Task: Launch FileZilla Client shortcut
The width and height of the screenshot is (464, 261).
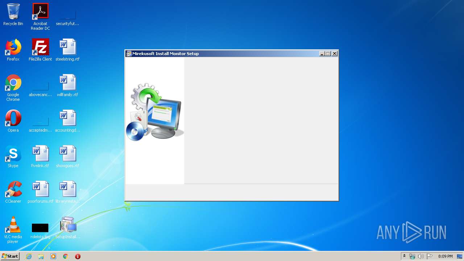Action: 40,50
